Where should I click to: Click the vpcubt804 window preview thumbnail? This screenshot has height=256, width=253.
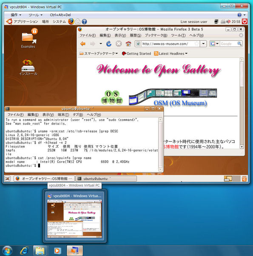click(x=74, y=219)
